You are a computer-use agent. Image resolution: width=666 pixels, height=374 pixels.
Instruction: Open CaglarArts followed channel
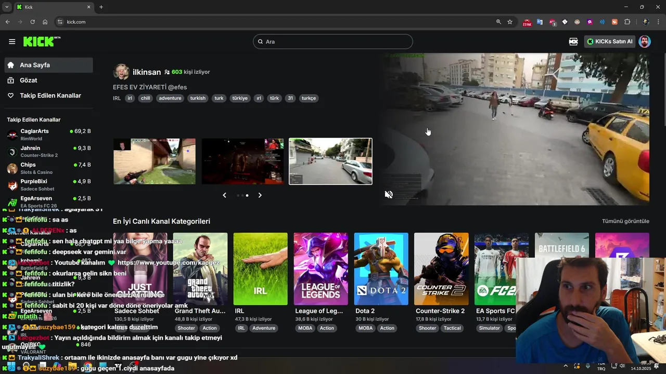(x=49, y=135)
